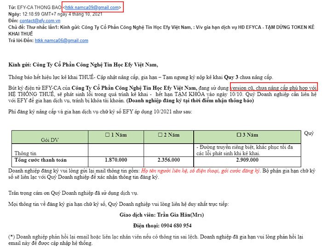Click the footnote starting (*) Doanh nghiệp phản hồi
Viewport: 322px width, 251px height.
[155, 240]
